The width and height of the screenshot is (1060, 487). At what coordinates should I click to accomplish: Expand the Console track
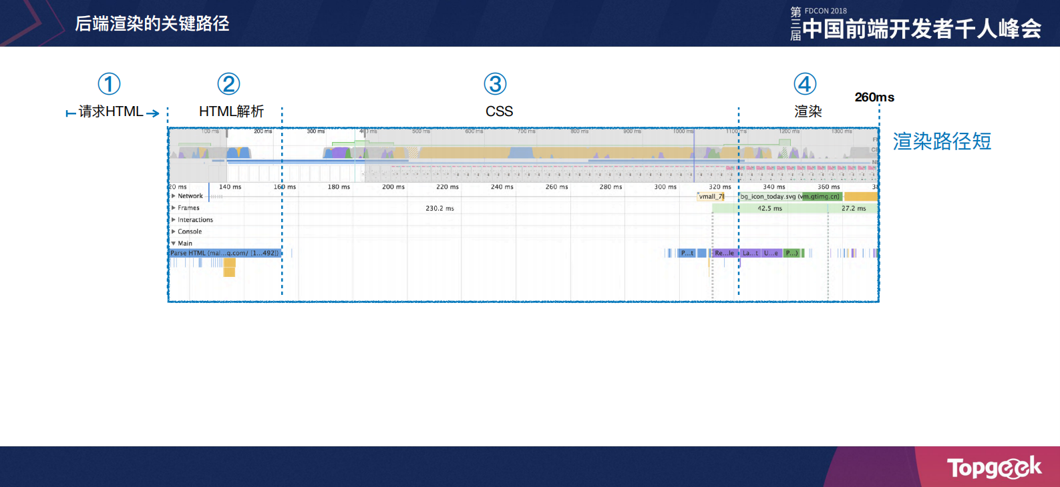[x=174, y=231]
